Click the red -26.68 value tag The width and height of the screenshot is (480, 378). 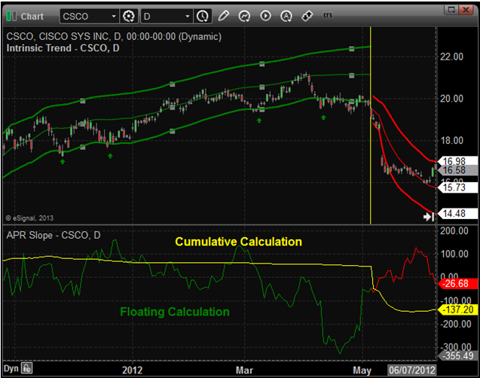click(x=457, y=283)
